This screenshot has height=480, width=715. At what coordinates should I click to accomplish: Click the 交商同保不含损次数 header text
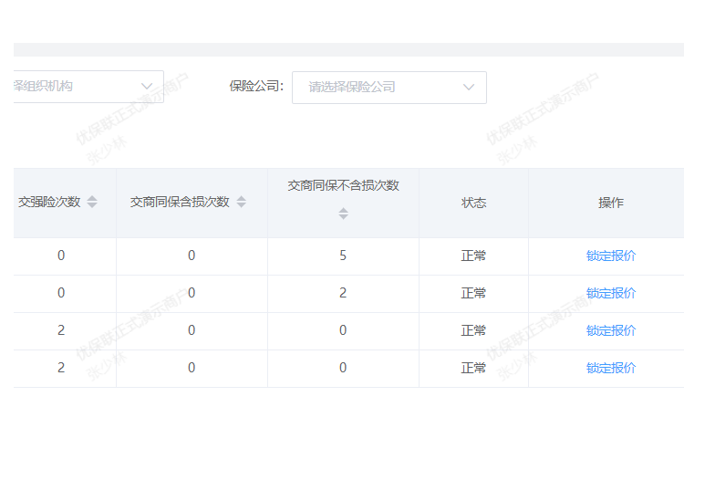343,185
